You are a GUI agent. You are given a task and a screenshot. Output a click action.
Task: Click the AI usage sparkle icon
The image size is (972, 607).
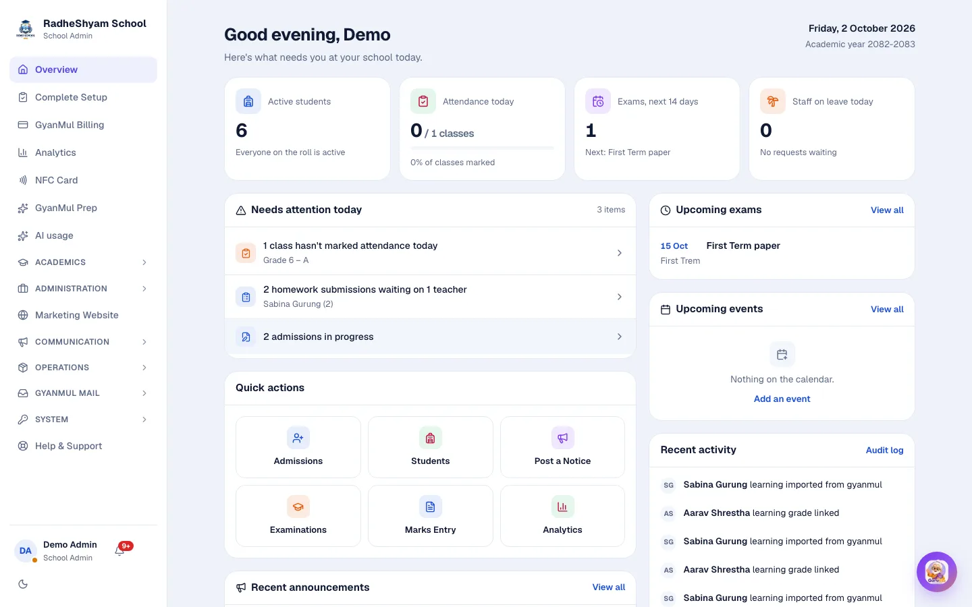[x=23, y=235]
